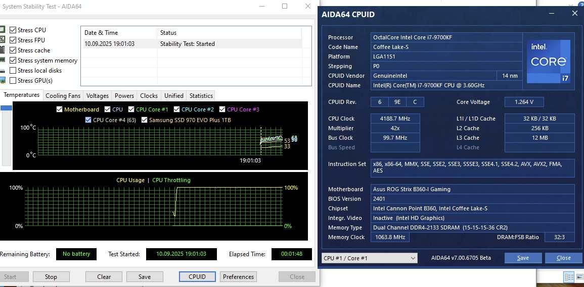Image resolution: width=584 pixels, height=287 pixels.
Task: Select the Temperatures tab
Action: [22, 95]
